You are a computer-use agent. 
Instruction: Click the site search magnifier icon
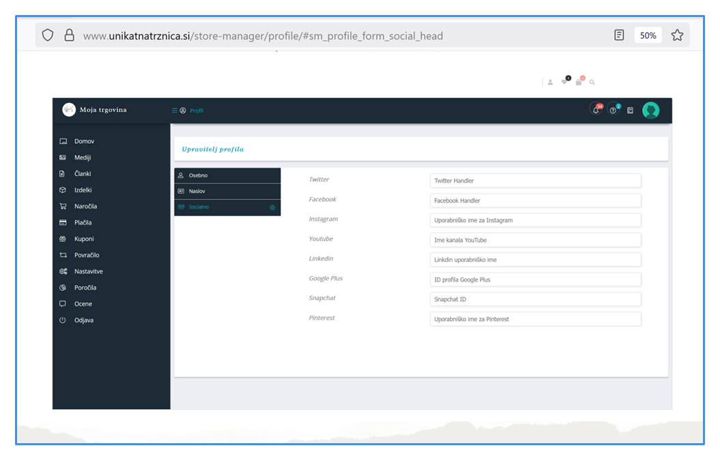coord(592,82)
